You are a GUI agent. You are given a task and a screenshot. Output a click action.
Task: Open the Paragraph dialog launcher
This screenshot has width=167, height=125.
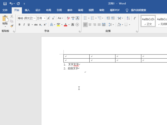137,31
